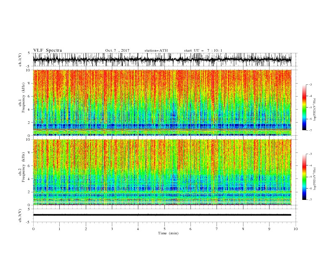333x257 pixels.
Task: Click the "VLF Spectra" title text
Action: point(48,50)
